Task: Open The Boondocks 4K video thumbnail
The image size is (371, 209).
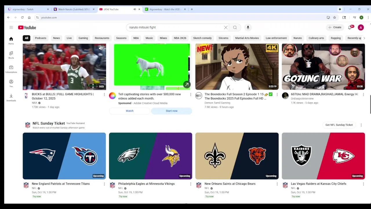Action: tap(237, 67)
